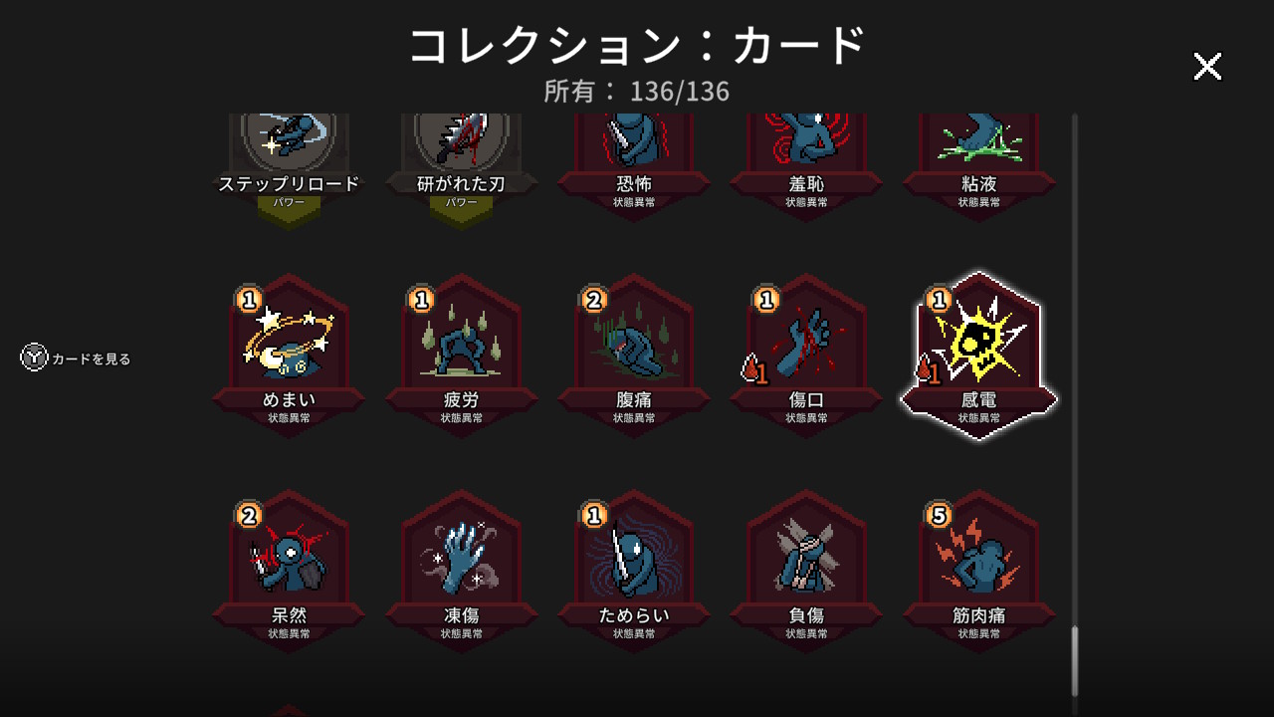The height and width of the screenshot is (717, 1274).
Task: Select the ためらい hesitation card
Action: 634,572
